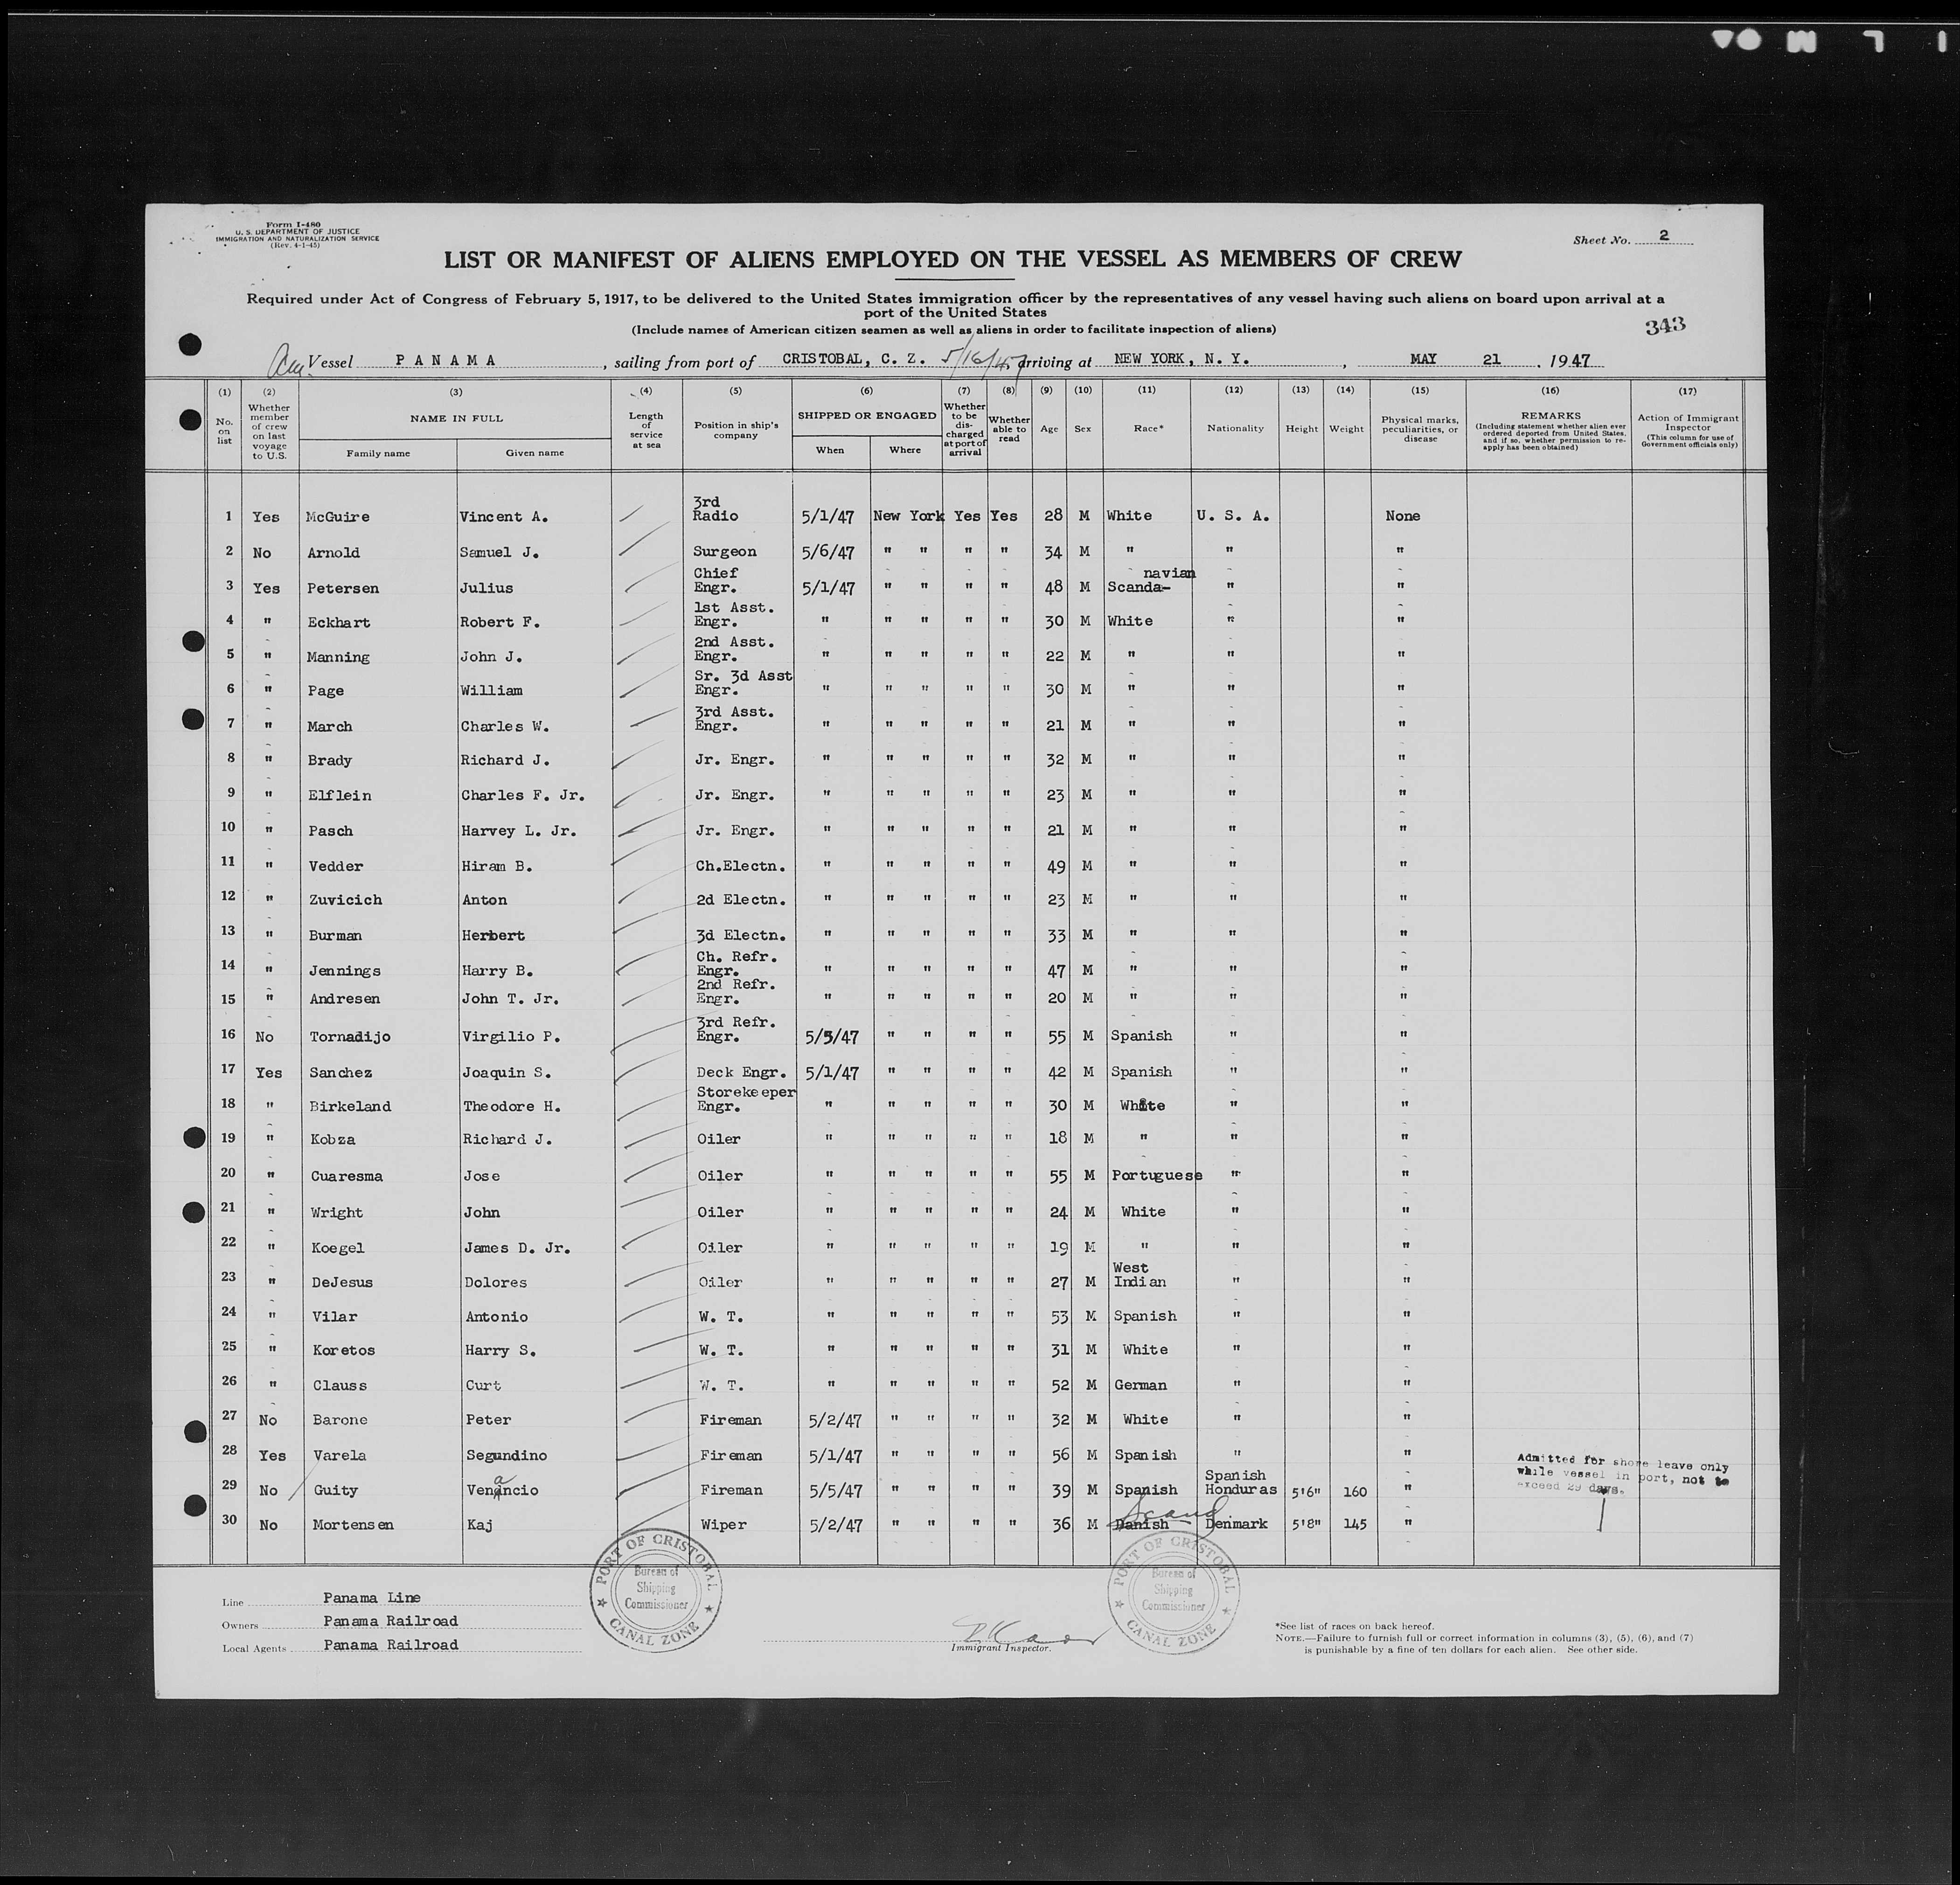This screenshot has width=1960, height=1885.
Task: Select the position "Surgeon"
Action: click(x=725, y=552)
